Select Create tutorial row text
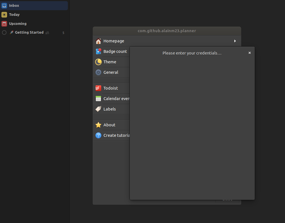 [x=116, y=135]
